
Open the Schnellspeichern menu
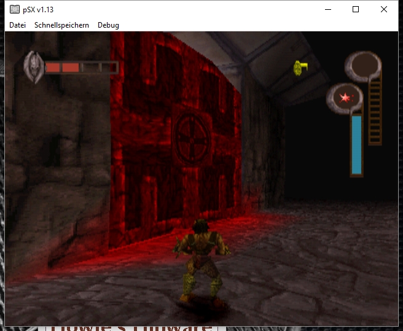(61, 25)
